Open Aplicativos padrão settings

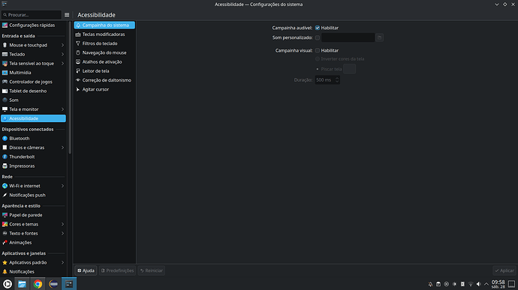[33, 262]
